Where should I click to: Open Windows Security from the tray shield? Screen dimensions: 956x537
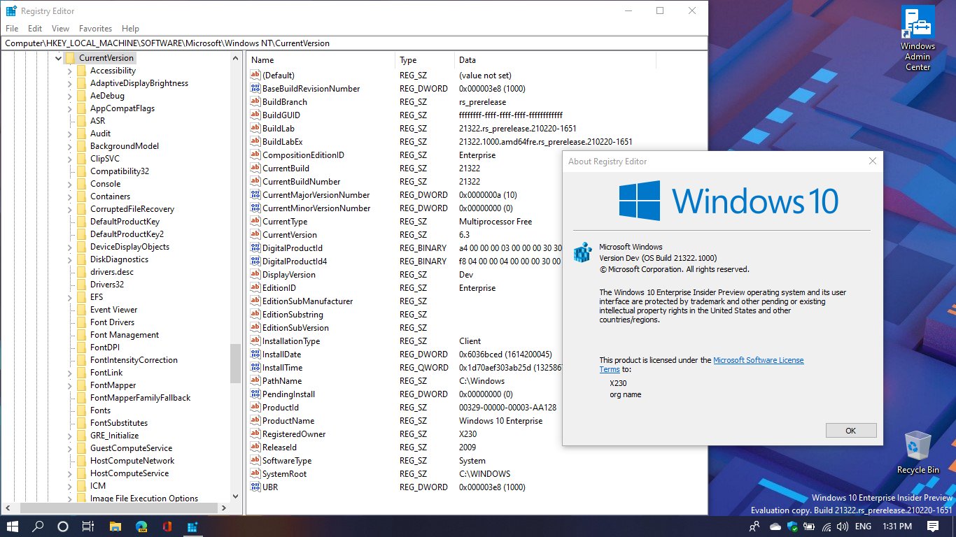(x=793, y=527)
